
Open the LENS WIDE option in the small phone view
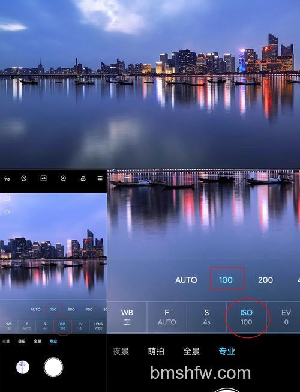[x=98, y=326]
